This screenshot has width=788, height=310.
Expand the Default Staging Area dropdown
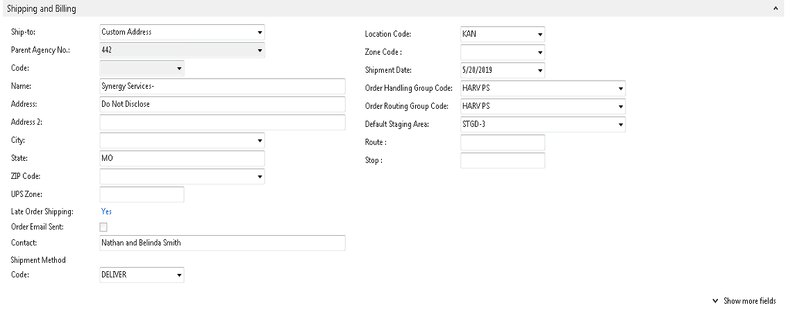pos(620,124)
